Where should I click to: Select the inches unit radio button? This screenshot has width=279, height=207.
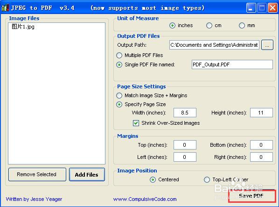172,26
